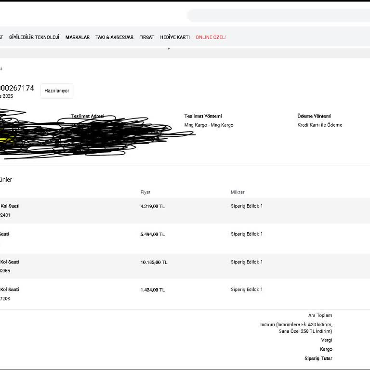Open the watch product priced 5.494,00 TL

tap(4, 234)
